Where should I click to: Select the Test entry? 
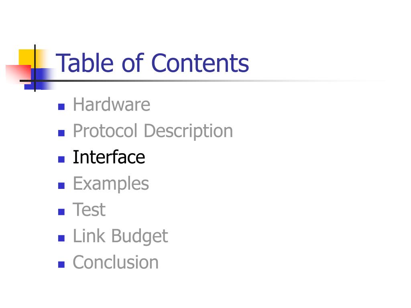click(x=89, y=210)
